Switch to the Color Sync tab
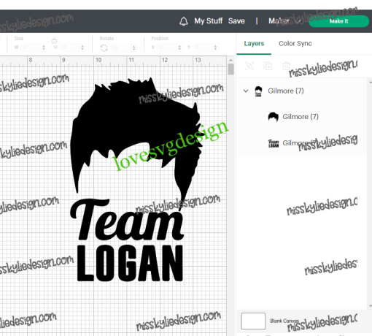The width and height of the screenshot is (372, 336). pos(295,44)
